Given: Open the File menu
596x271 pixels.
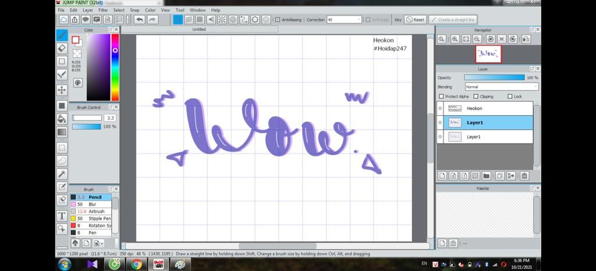Looking at the screenshot, I should pos(61,10).
